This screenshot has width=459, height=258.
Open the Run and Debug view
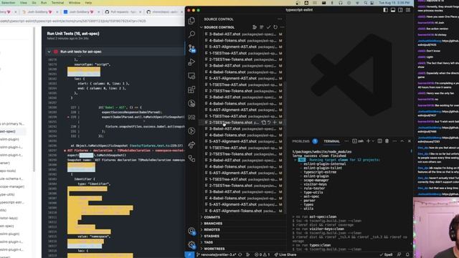(x=191, y=62)
